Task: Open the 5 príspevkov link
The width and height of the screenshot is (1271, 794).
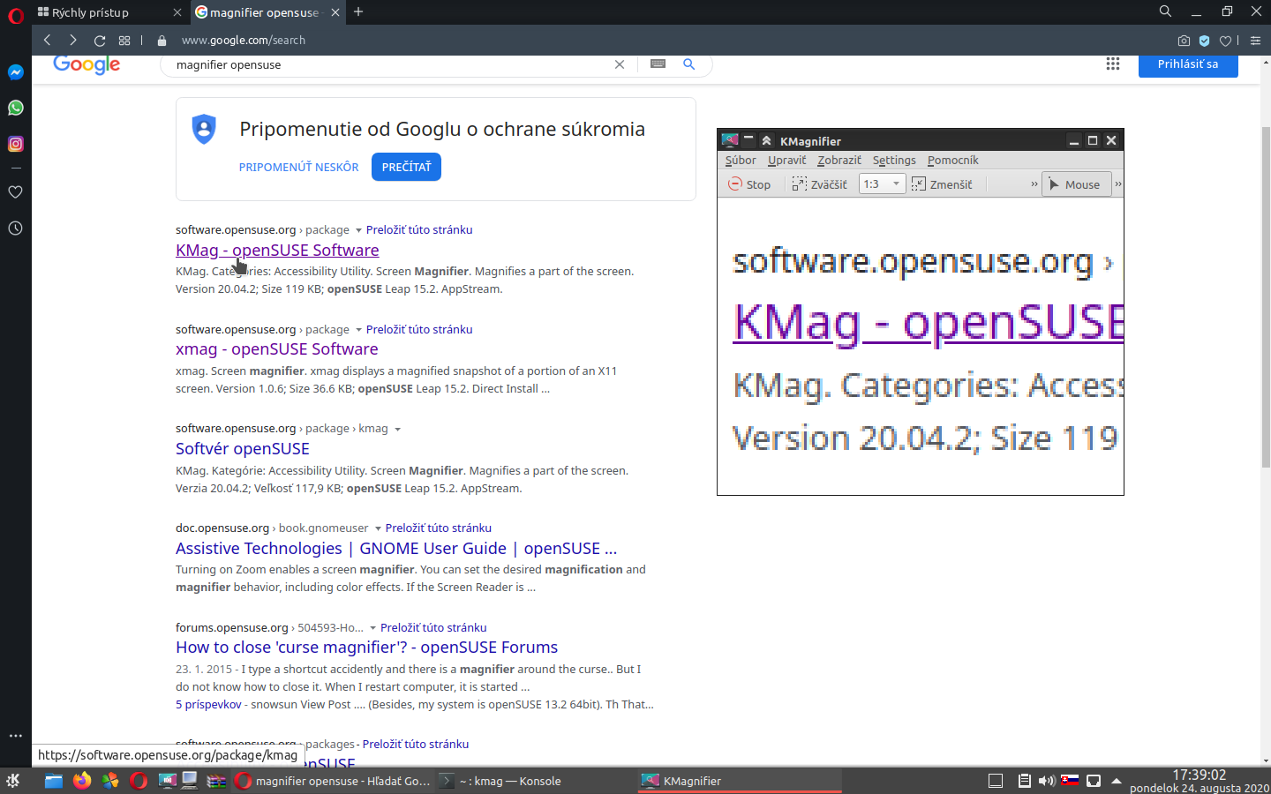Action: (208, 704)
